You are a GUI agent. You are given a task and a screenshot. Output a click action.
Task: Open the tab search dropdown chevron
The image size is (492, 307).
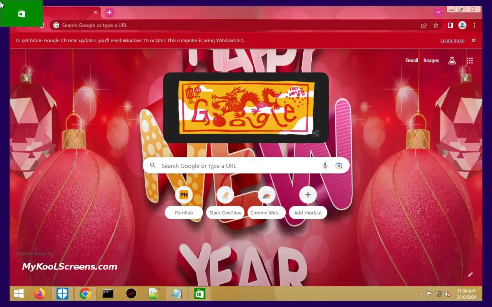(x=438, y=12)
